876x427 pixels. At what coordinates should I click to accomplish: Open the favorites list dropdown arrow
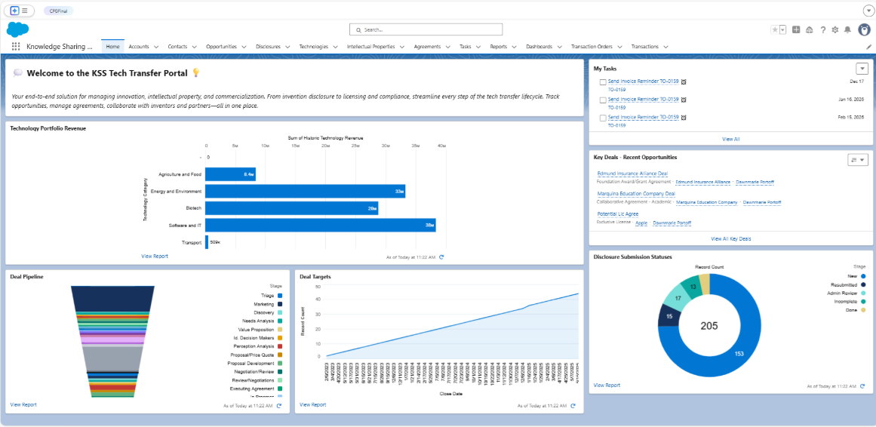click(x=782, y=29)
